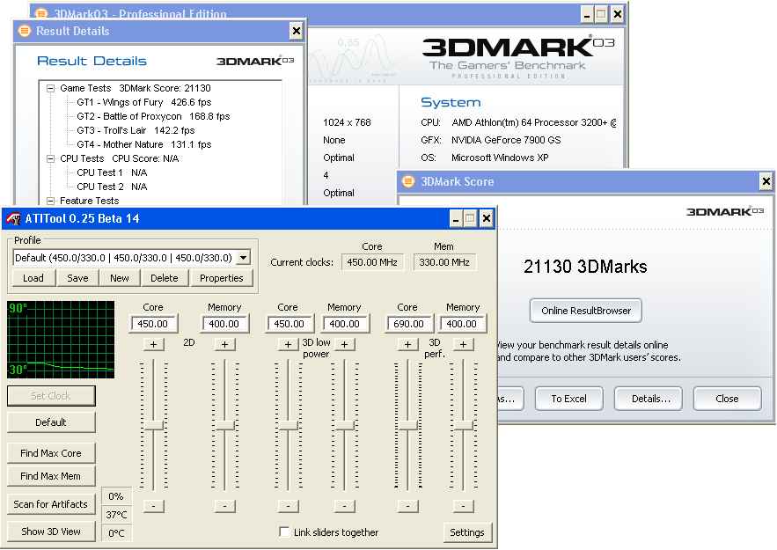Click Delete profile button
The height and width of the screenshot is (550, 777).
click(x=165, y=278)
